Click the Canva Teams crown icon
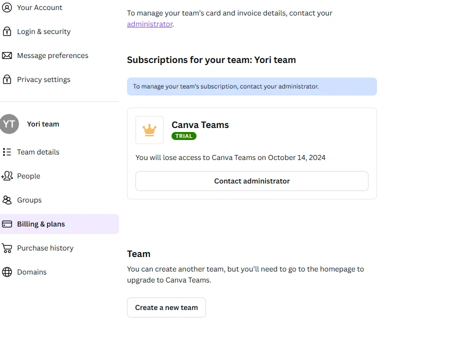The height and width of the screenshot is (353, 467). tap(149, 130)
